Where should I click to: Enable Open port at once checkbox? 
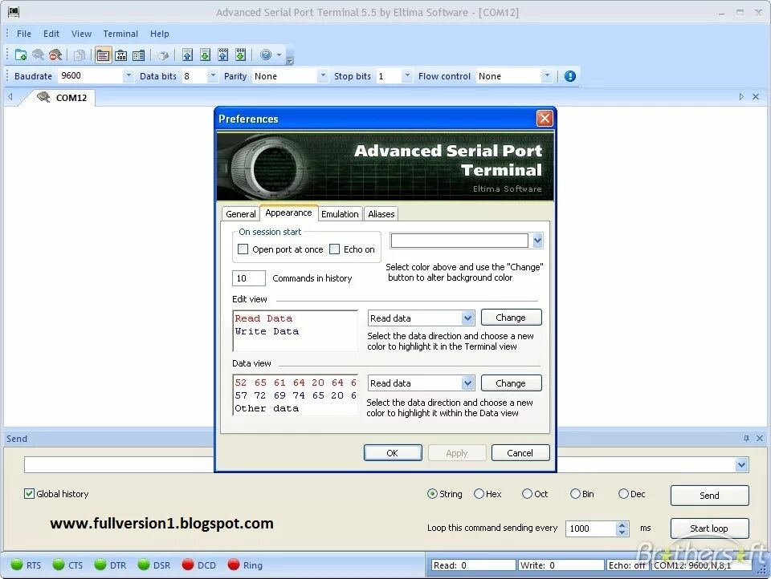pos(243,249)
